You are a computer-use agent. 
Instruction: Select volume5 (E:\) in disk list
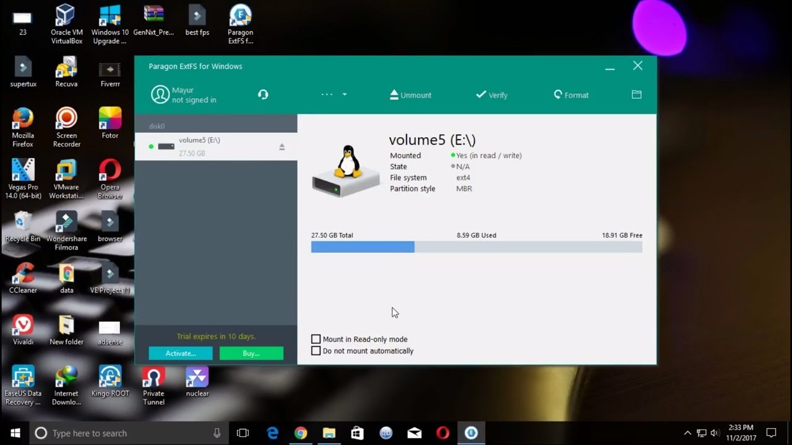(216, 146)
